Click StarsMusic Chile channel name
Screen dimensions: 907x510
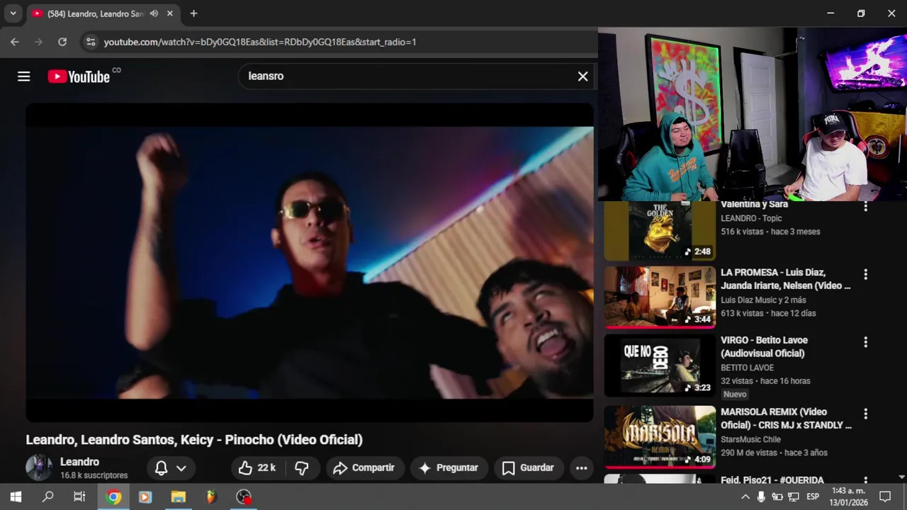click(750, 439)
